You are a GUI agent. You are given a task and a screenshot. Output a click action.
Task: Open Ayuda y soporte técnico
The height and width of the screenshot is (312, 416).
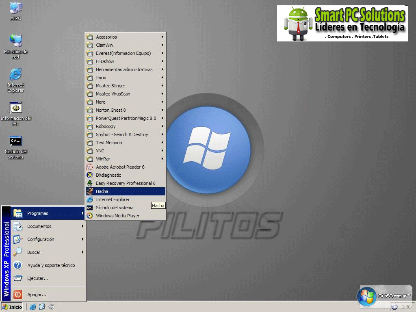48,265
